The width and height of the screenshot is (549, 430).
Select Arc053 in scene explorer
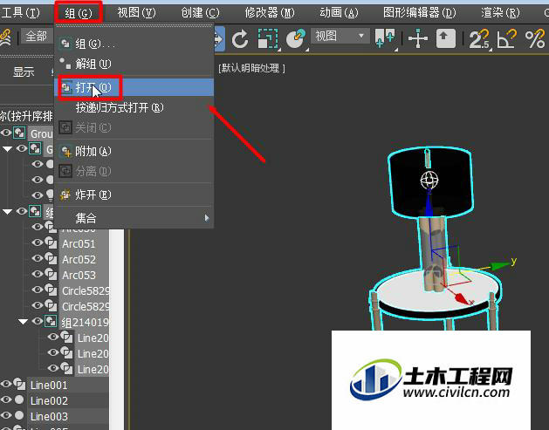point(79,276)
